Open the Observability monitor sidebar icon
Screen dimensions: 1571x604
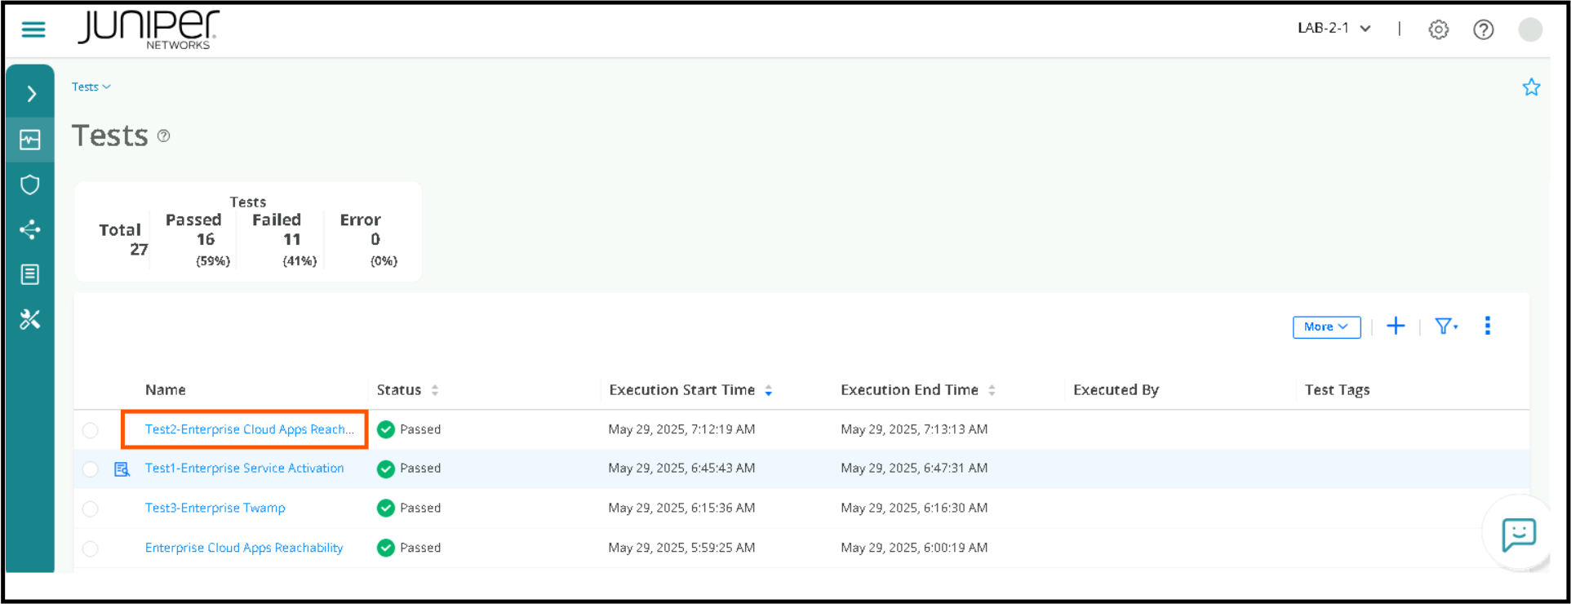point(30,140)
